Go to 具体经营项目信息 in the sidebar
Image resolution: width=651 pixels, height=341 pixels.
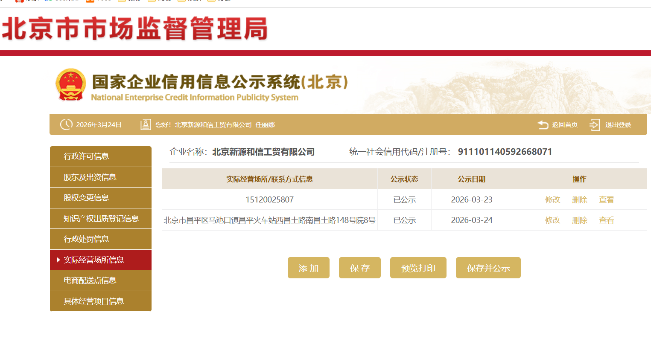(101, 301)
